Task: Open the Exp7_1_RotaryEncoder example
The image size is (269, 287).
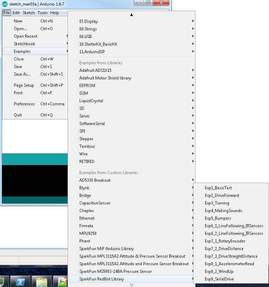Action: 231,241
